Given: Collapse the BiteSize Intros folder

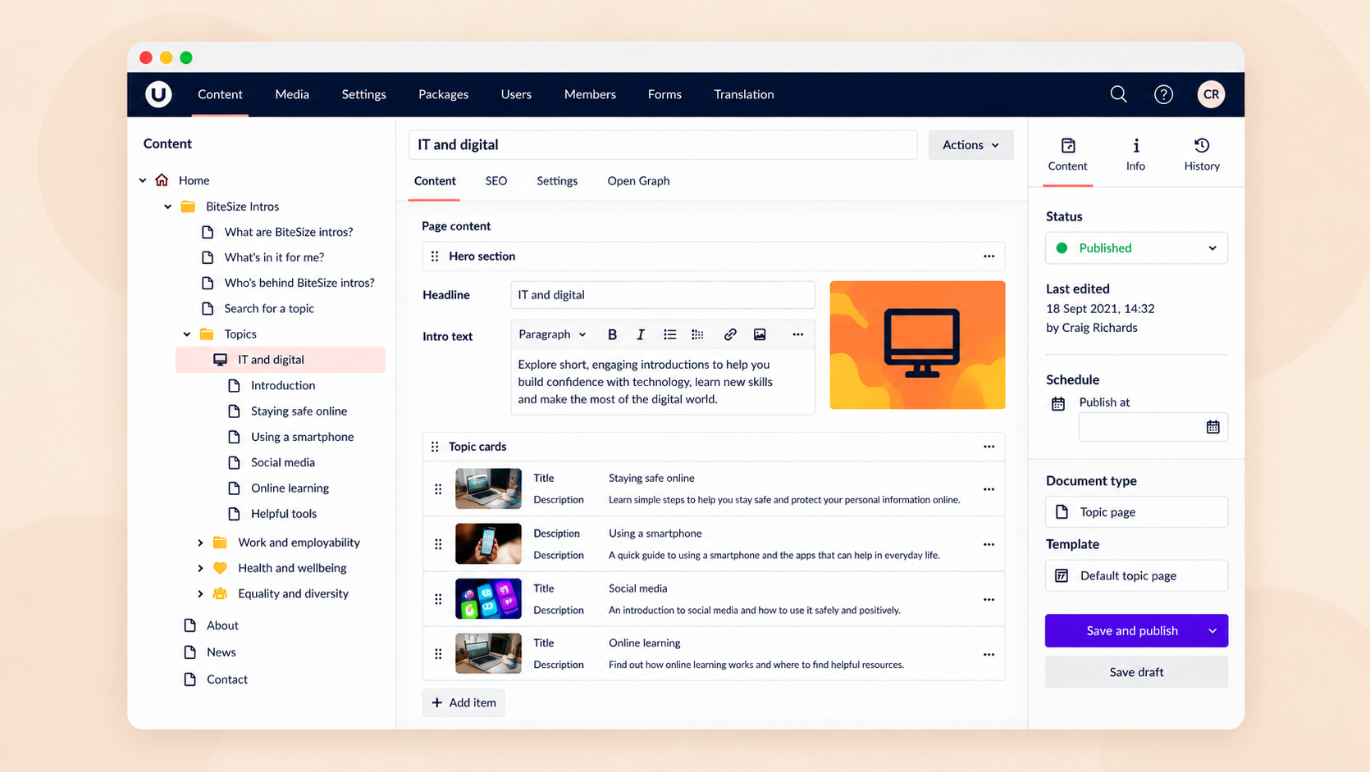Looking at the screenshot, I should (168, 207).
